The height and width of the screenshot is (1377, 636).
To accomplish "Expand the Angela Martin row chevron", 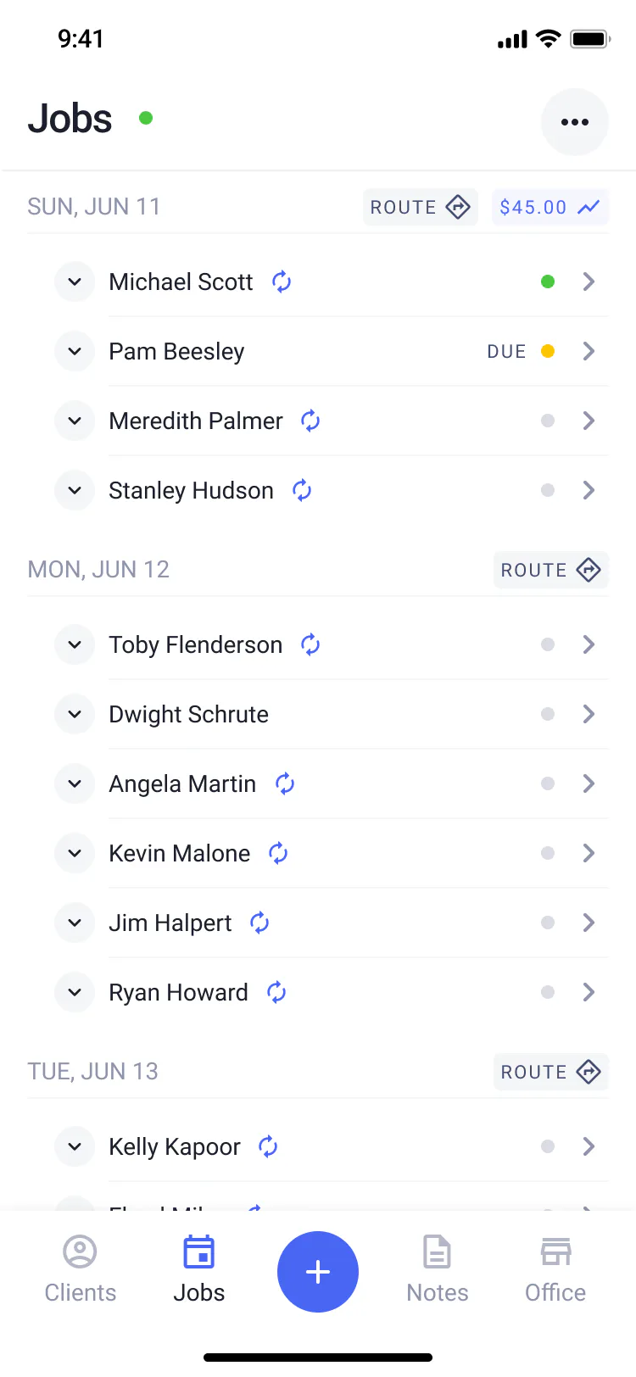I will (75, 783).
